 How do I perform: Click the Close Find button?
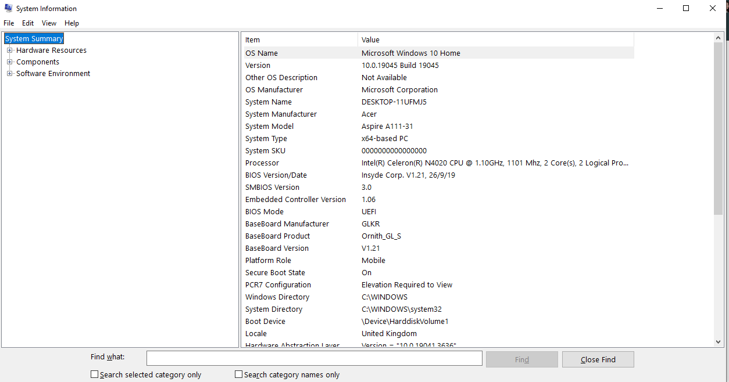click(598, 359)
